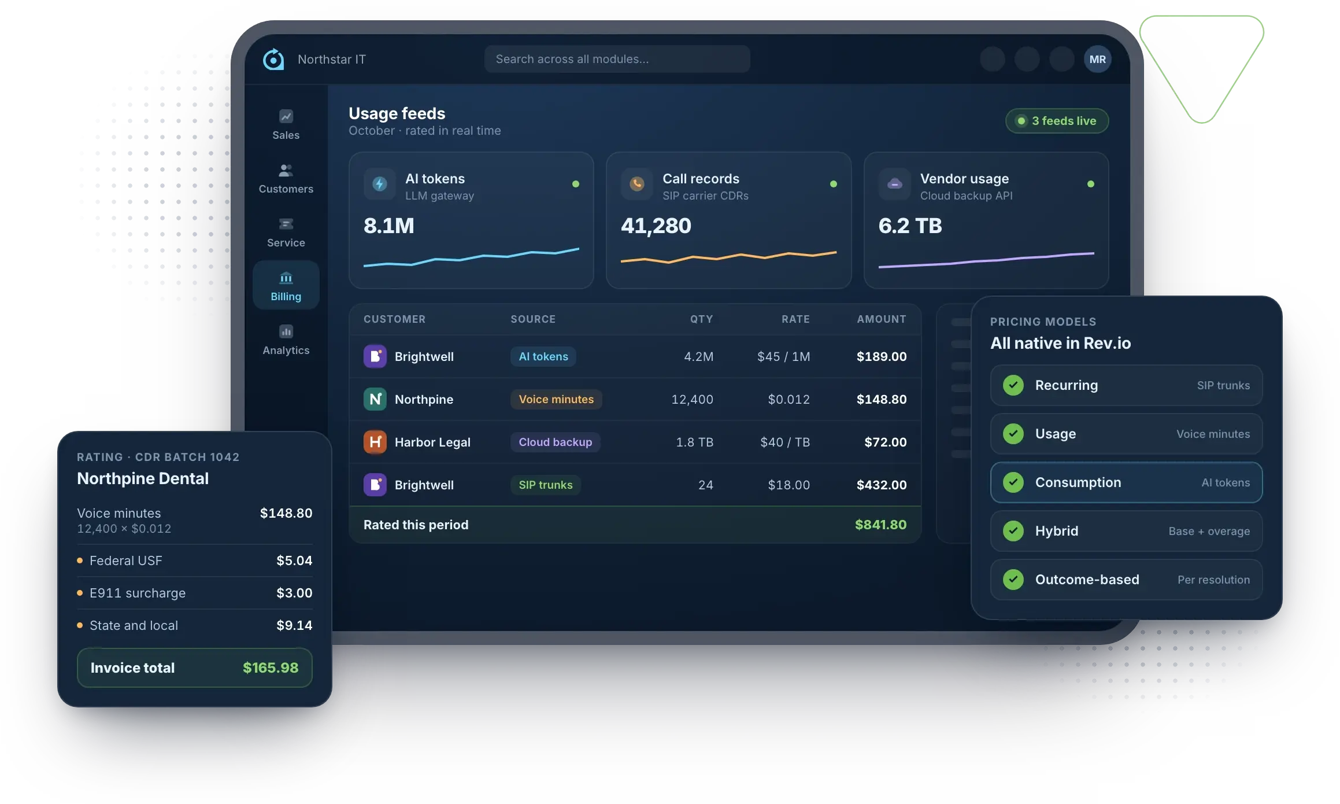1340x804 pixels.
Task: Click the 12,400 quantity cell
Action: [x=692, y=399]
